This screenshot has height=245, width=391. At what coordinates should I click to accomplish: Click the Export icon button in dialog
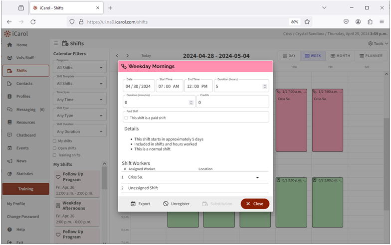[133, 204]
